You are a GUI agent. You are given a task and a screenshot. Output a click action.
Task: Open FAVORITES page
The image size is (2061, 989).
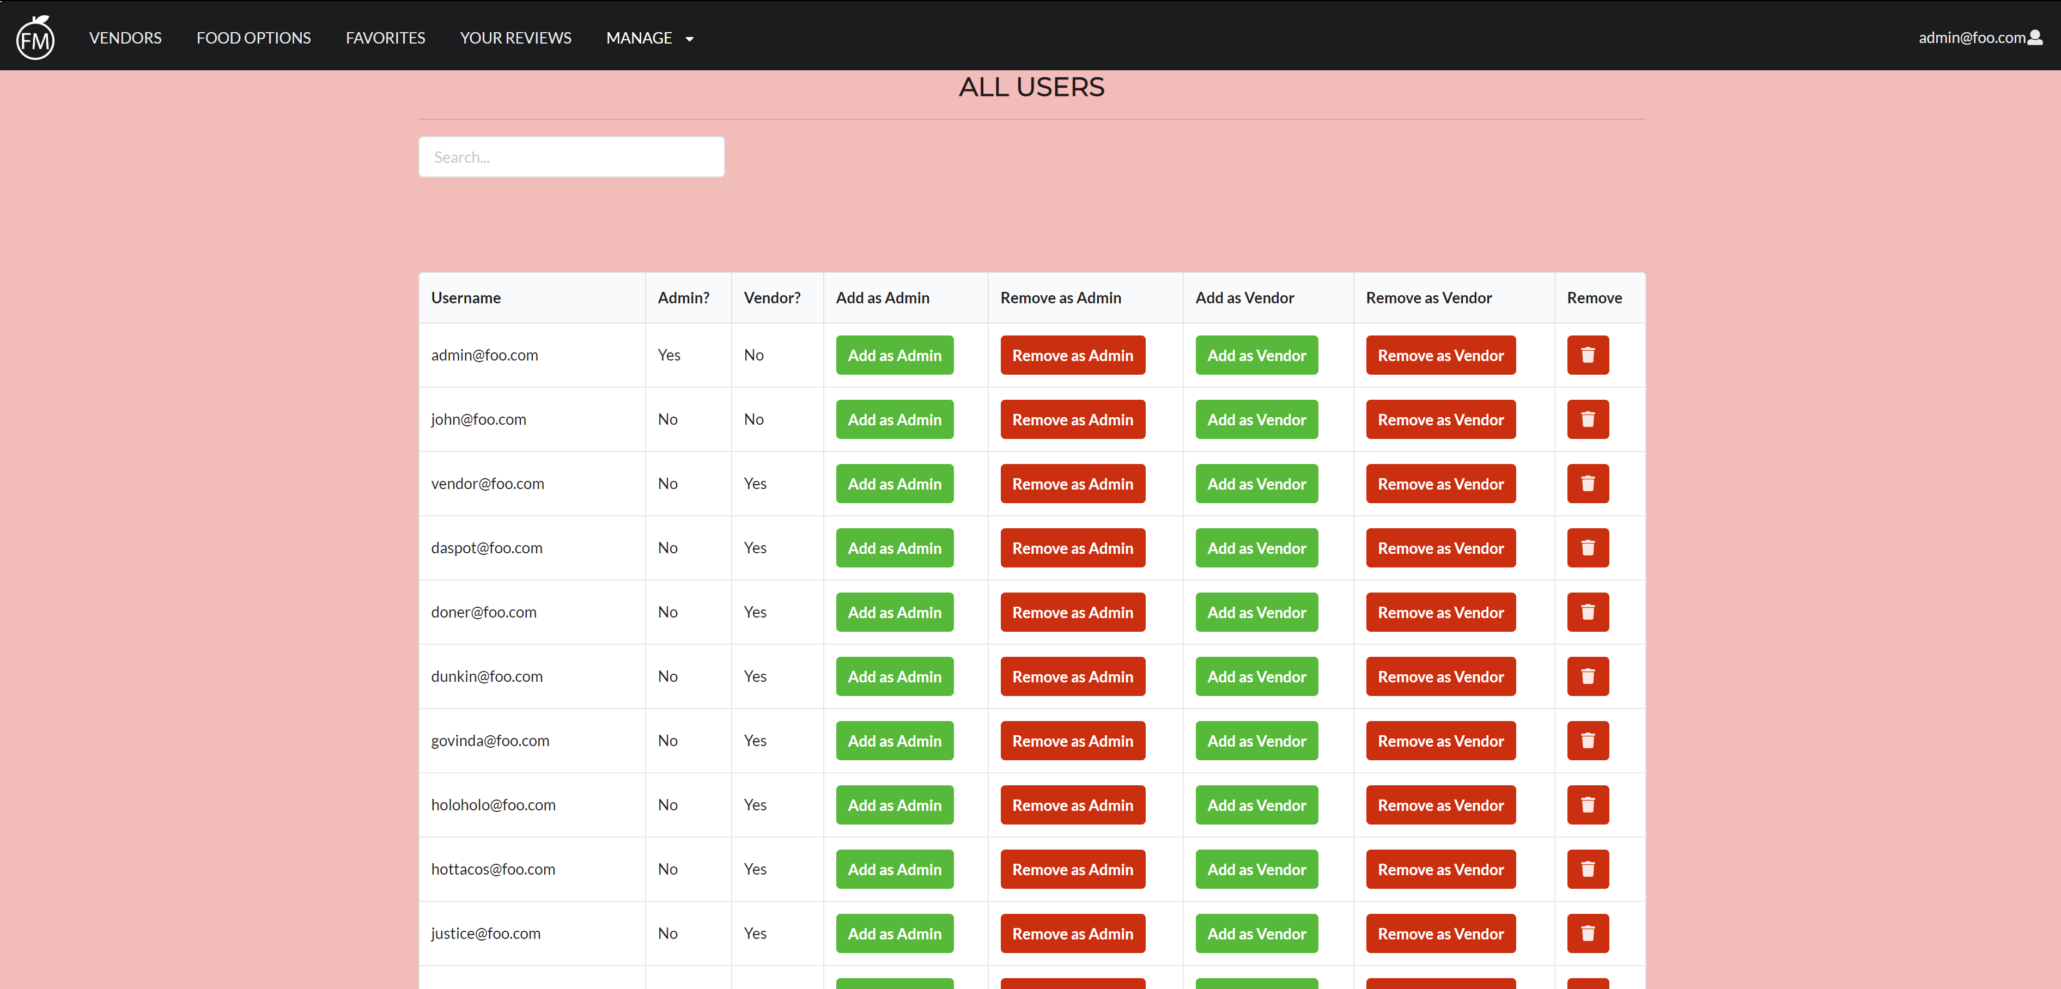[385, 38]
